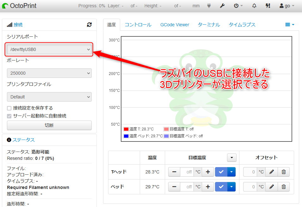Click the Tヘッド offset input field
Viewport: 302px width, 207px height.
(250, 172)
